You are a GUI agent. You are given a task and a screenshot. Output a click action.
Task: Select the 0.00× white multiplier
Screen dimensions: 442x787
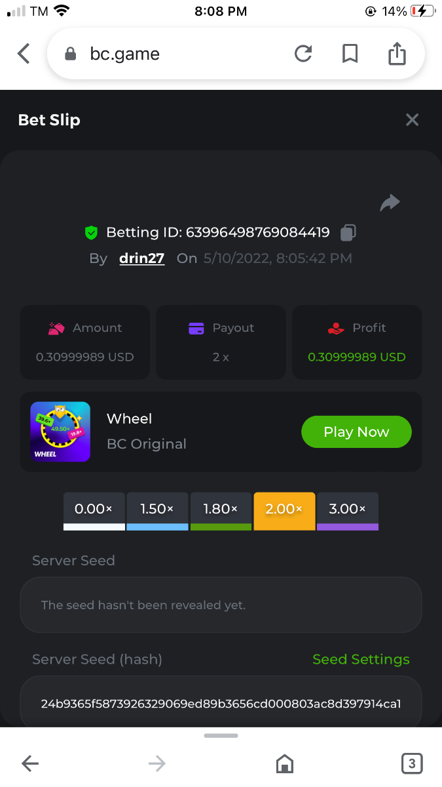point(94,510)
